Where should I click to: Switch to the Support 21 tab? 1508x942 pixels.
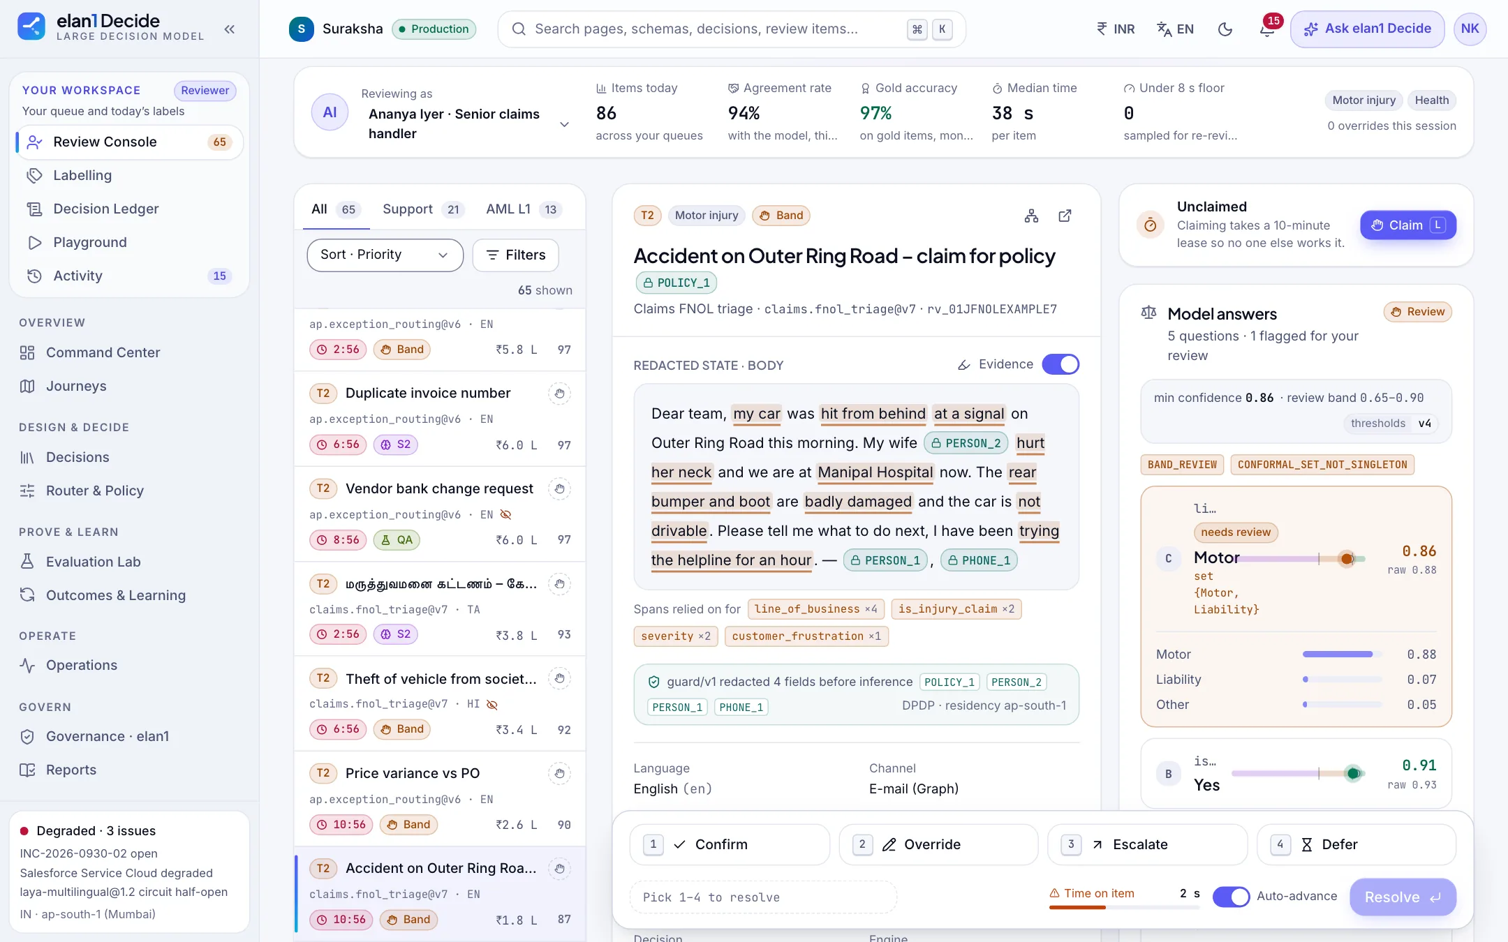(x=422, y=209)
